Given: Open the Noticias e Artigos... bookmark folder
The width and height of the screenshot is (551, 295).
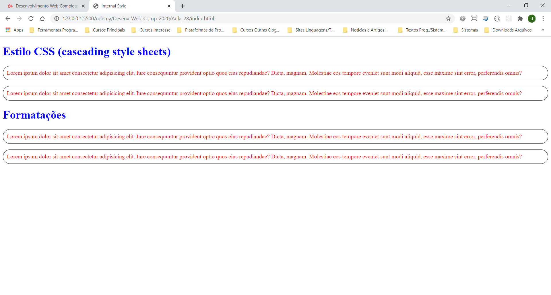Looking at the screenshot, I should tap(365, 30).
